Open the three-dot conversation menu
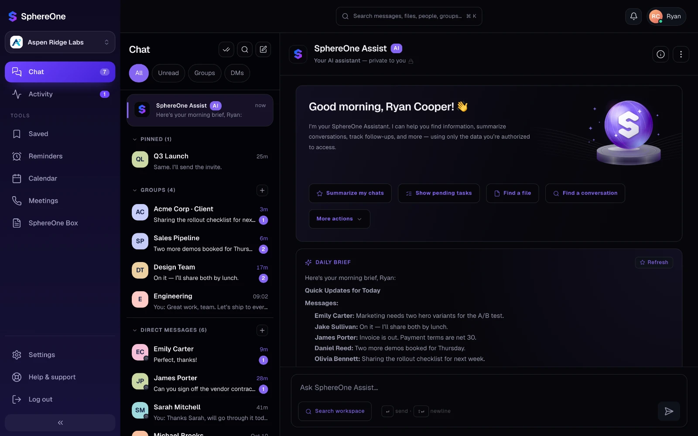Image resolution: width=698 pixels, height=436 pixels. [681, 54]
